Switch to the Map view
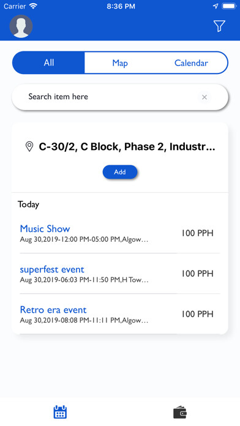Screen dimensions: 240x426 [120, 63]
